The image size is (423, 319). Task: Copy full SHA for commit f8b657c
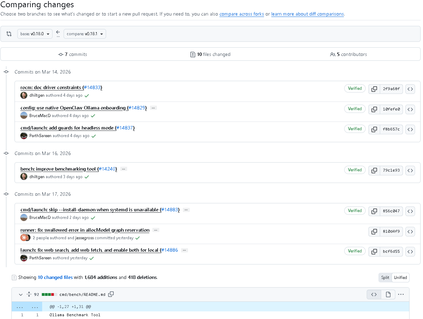coord(374,129)
